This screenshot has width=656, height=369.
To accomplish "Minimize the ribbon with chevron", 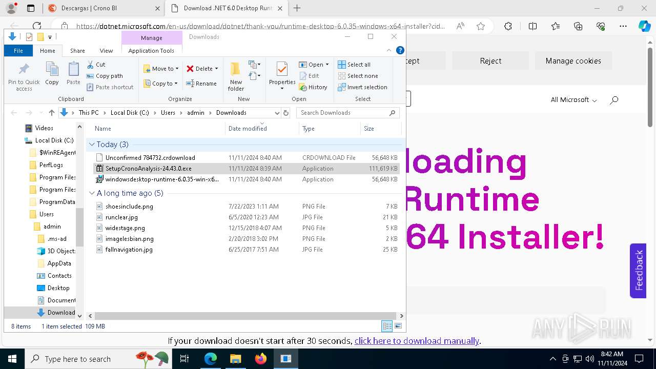I will [x=389, y=50].
